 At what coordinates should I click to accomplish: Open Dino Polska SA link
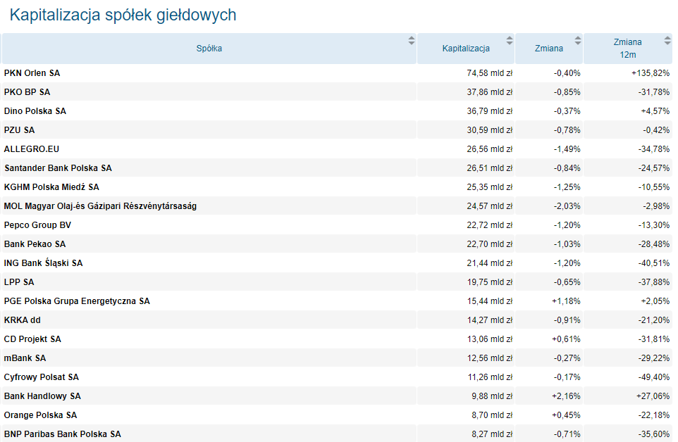tap(35, 111)
